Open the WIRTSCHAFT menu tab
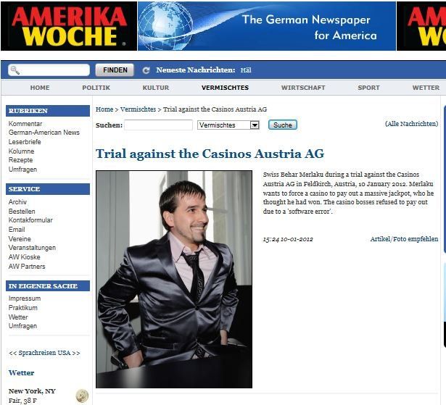 pos(303,88)
